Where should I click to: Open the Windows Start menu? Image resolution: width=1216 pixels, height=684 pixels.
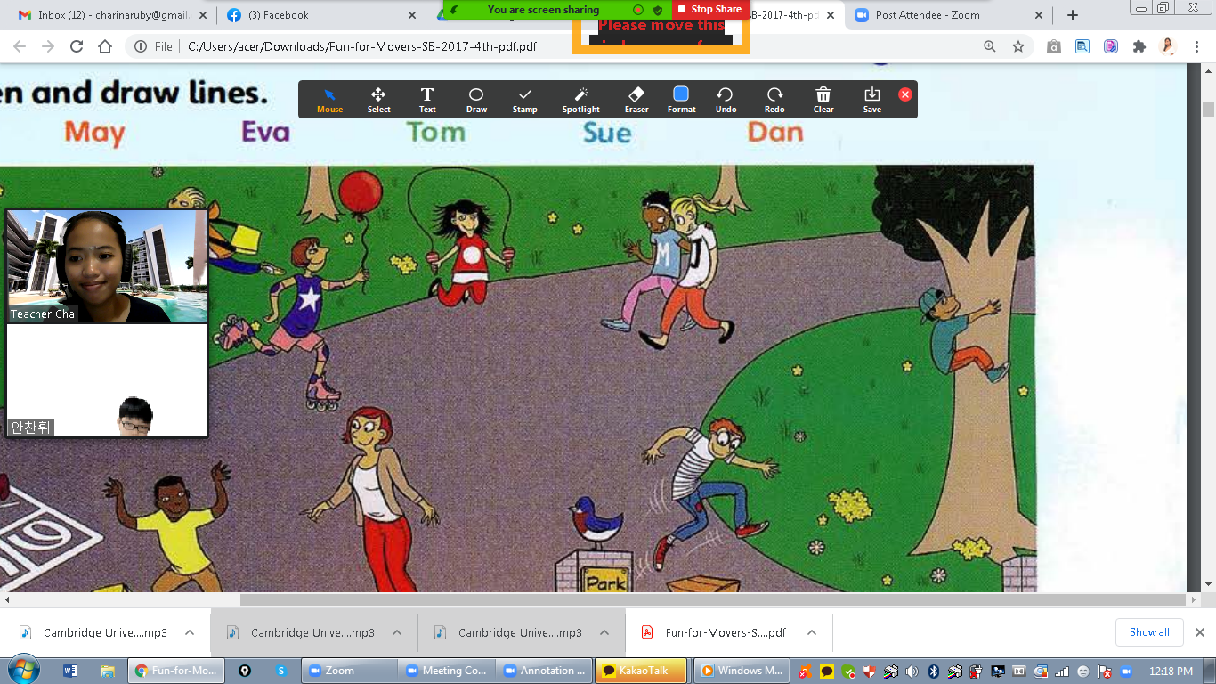click(x=22, y=671)
